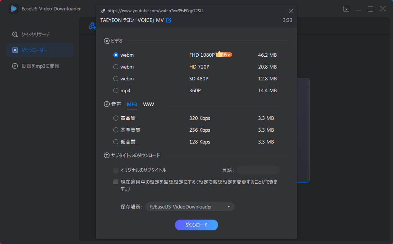Click the play icon next to ビデオ section
The height and width of the screenshot is (244, 393).
coord(106,41)
